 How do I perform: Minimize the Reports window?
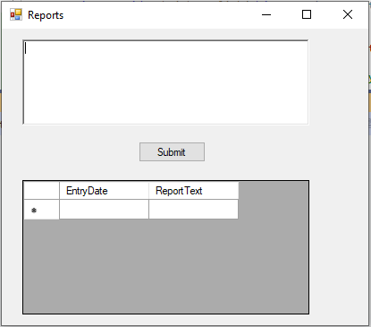tap(266, 14)
